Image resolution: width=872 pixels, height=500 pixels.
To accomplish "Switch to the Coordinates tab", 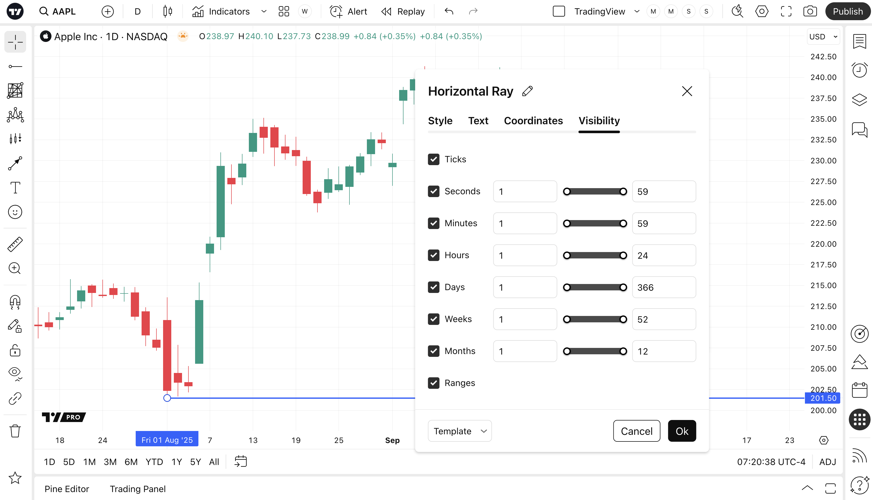I will [x=533, y=121].
